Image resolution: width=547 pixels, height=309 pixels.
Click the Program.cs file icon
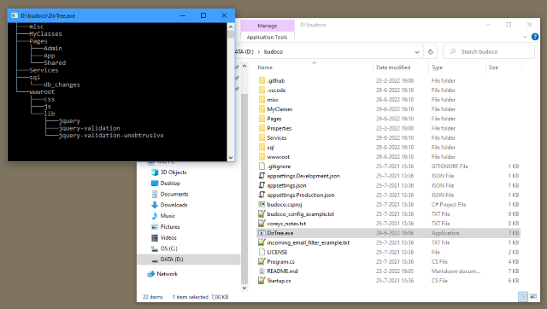pos(262,261)
